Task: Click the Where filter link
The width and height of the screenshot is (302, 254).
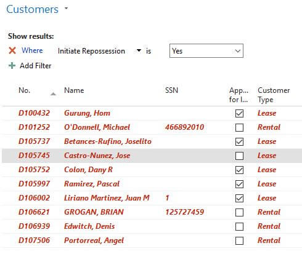Action: (32, 50)
